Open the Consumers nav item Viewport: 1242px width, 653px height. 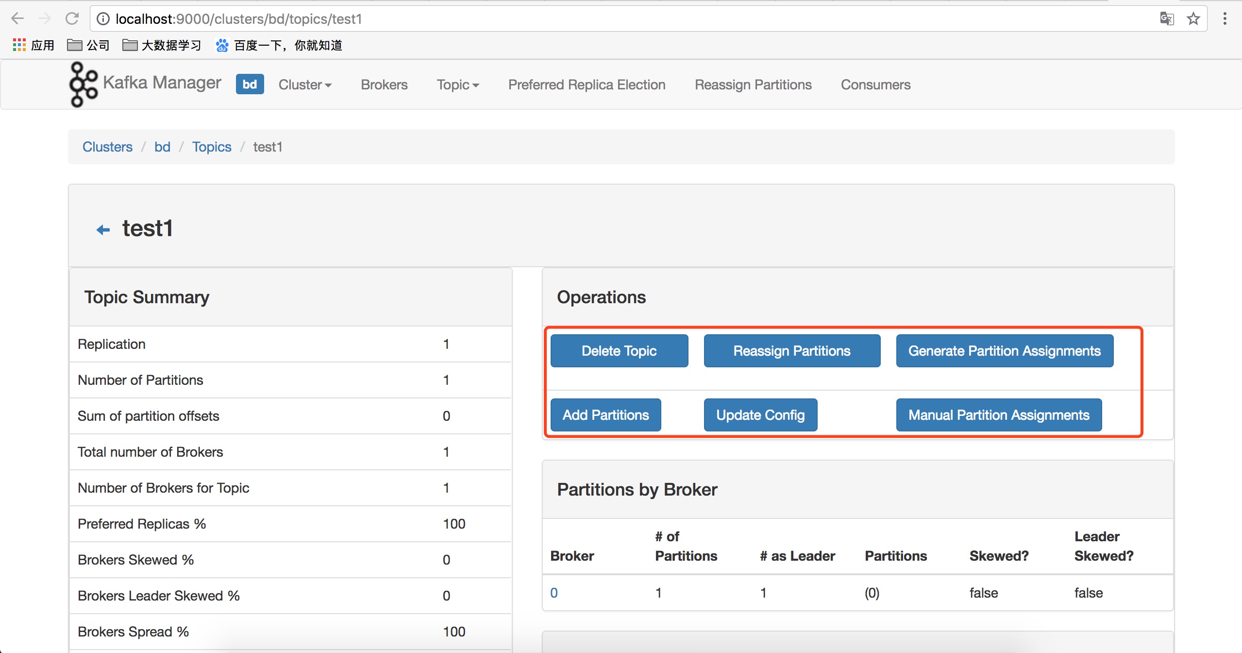pyautogui.click(x=875, y=85)
